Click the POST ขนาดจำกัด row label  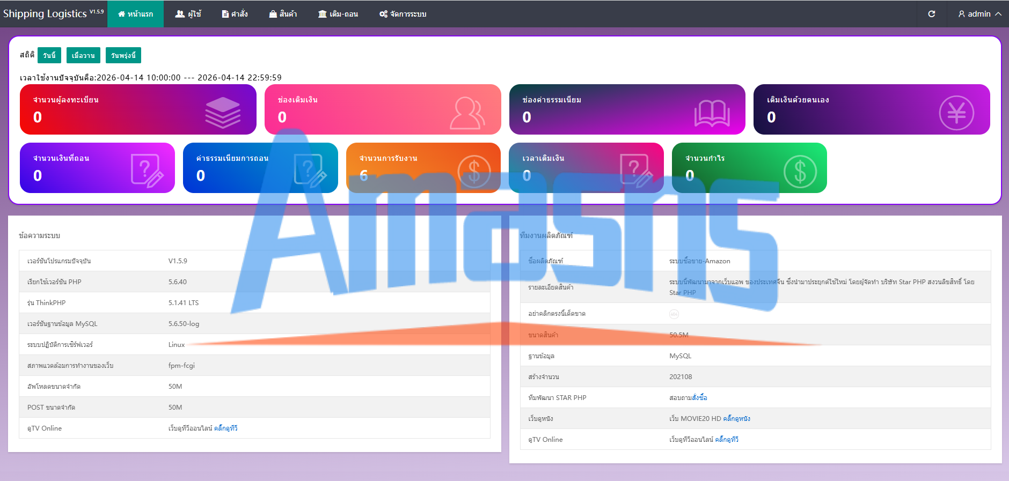51,408
